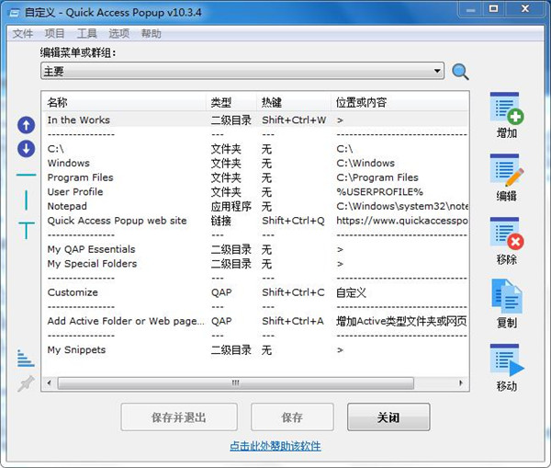Click the 保存 button
This screenshot has height=468, width=551.
(x=292, y=417)
